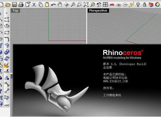Click the Select objects shapes icon
This screenshot has height=118, width=161.
[132, 5]
